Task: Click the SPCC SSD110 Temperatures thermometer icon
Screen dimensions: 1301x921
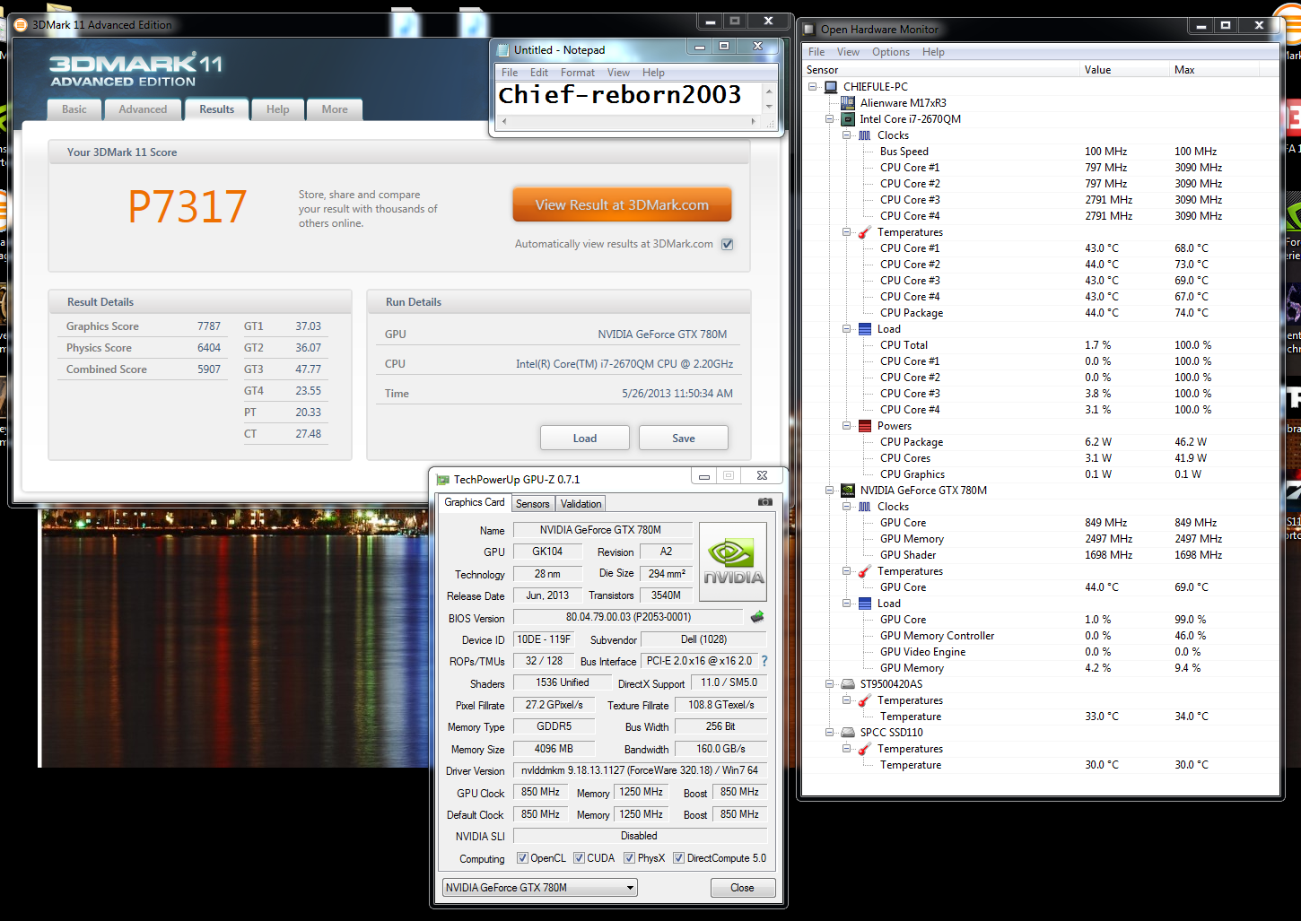Action: click(865, 749)
